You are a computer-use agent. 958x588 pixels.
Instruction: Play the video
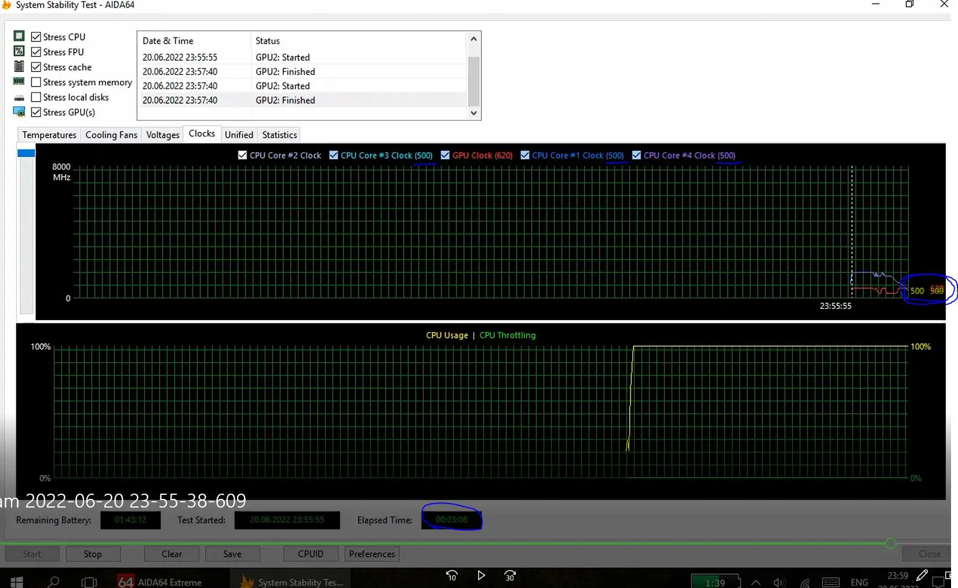click(x=481, y=575)
